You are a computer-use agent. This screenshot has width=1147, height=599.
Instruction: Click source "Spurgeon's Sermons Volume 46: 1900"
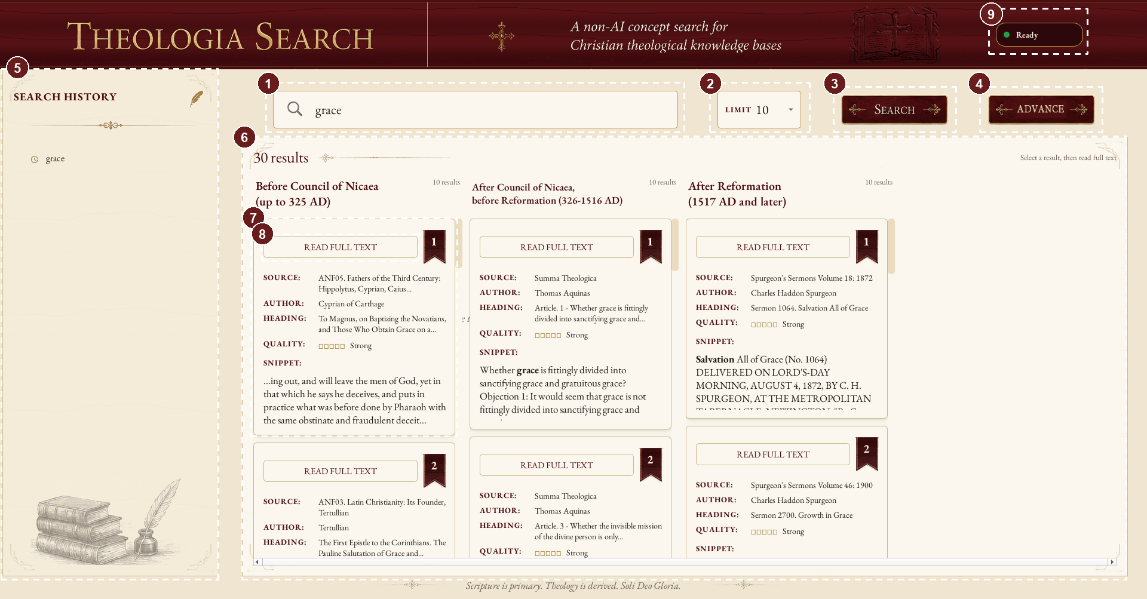tap(812, 486)
